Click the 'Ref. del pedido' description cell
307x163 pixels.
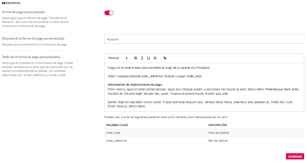click(x=218, y=141)
